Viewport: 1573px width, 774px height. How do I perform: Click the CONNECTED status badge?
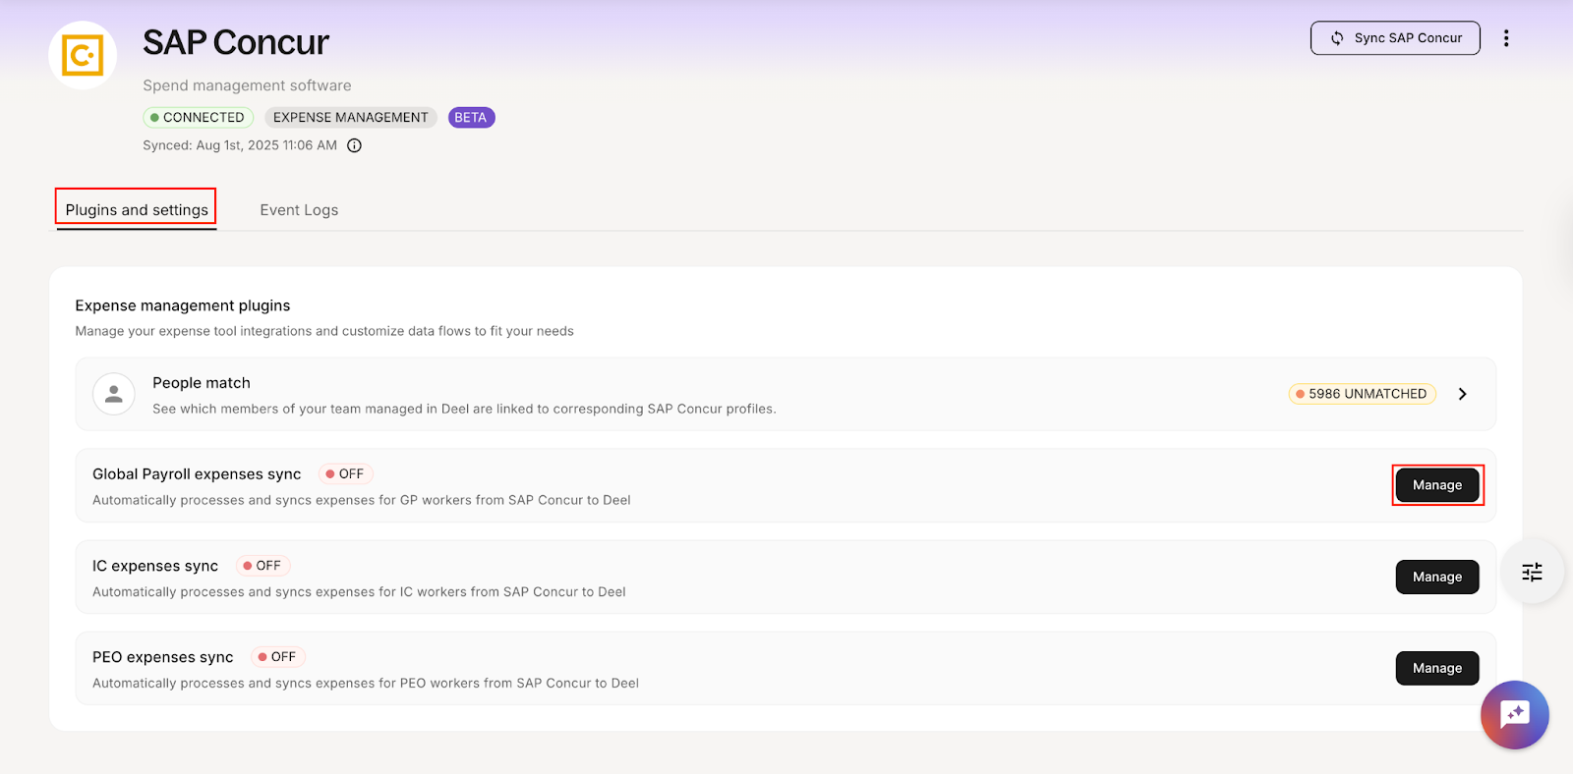[x=198, y=118]
